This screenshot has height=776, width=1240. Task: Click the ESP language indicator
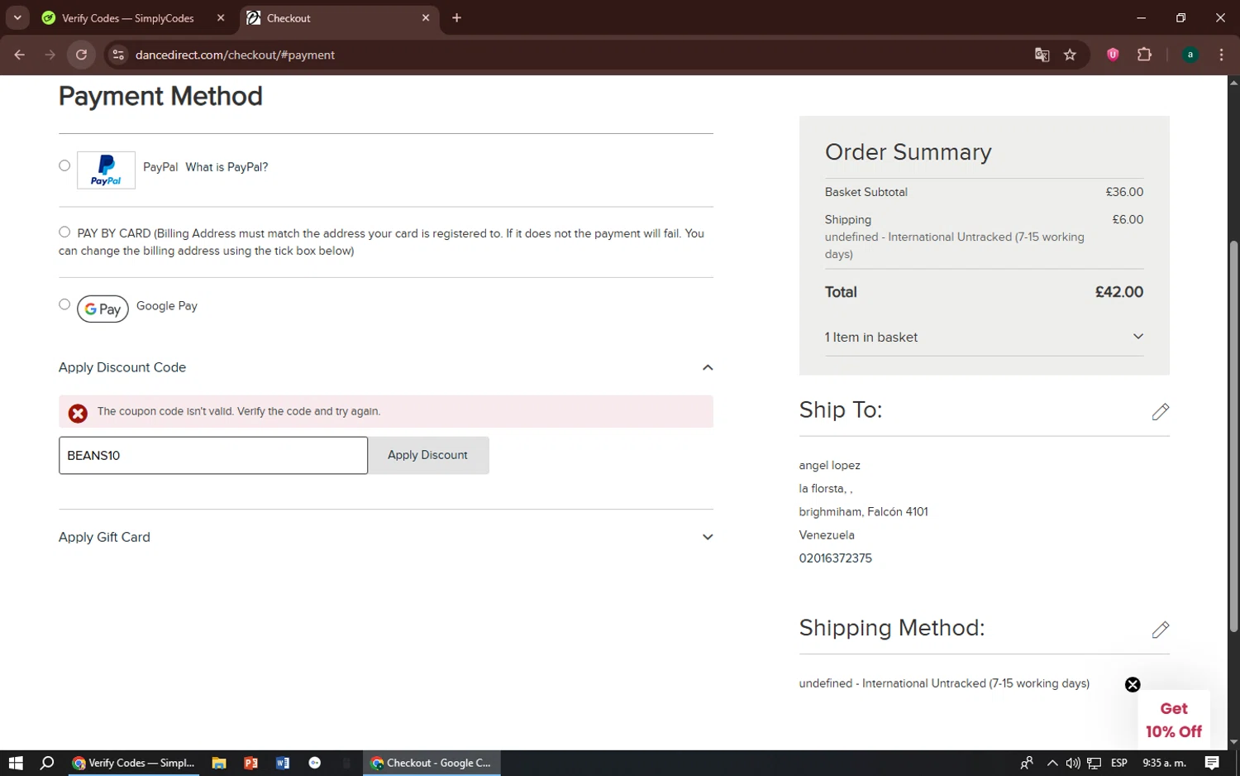[x=1119, y=763]
